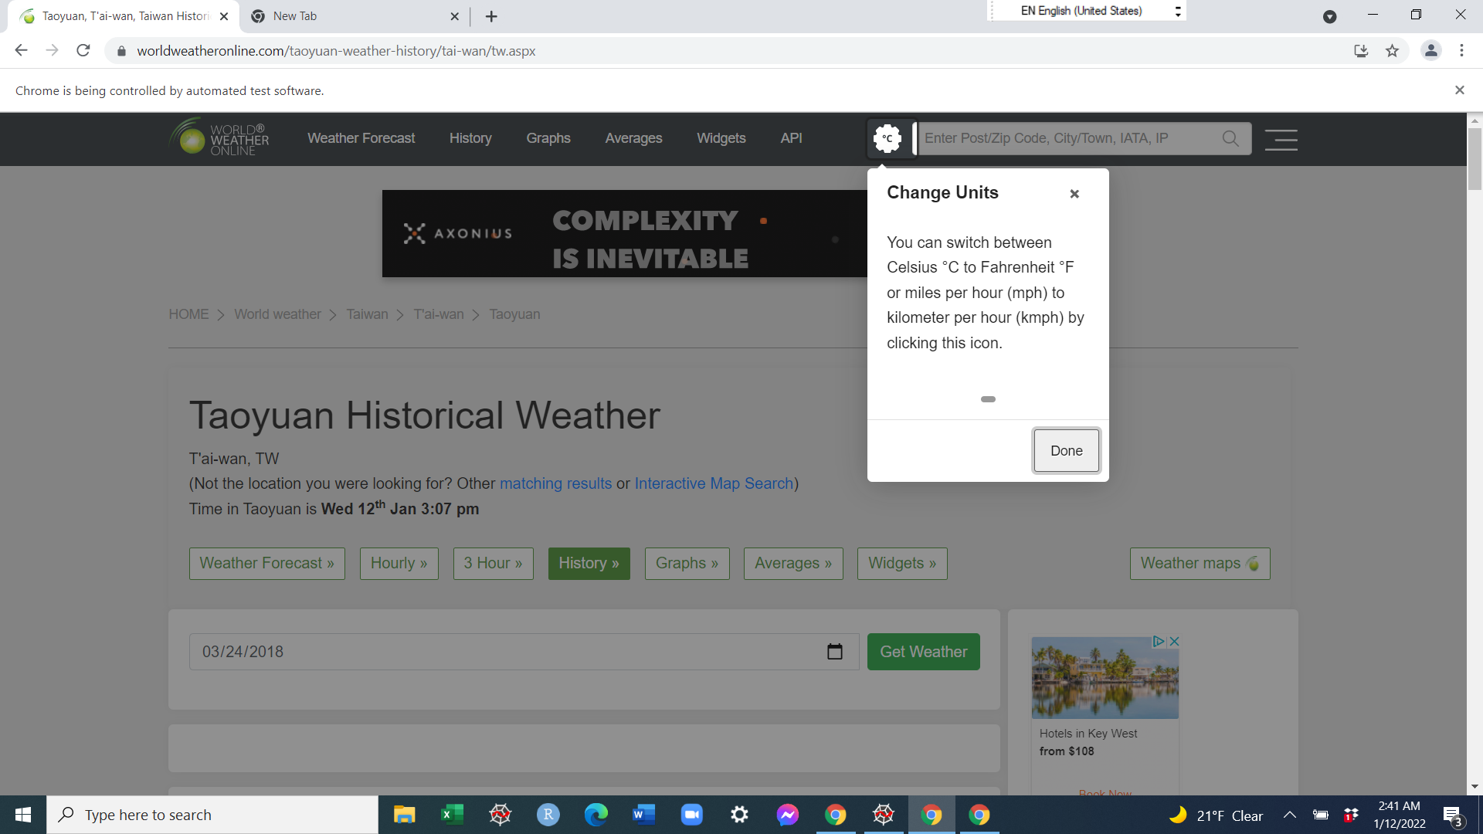Click World weather breadcrumb link

point(277,314)
